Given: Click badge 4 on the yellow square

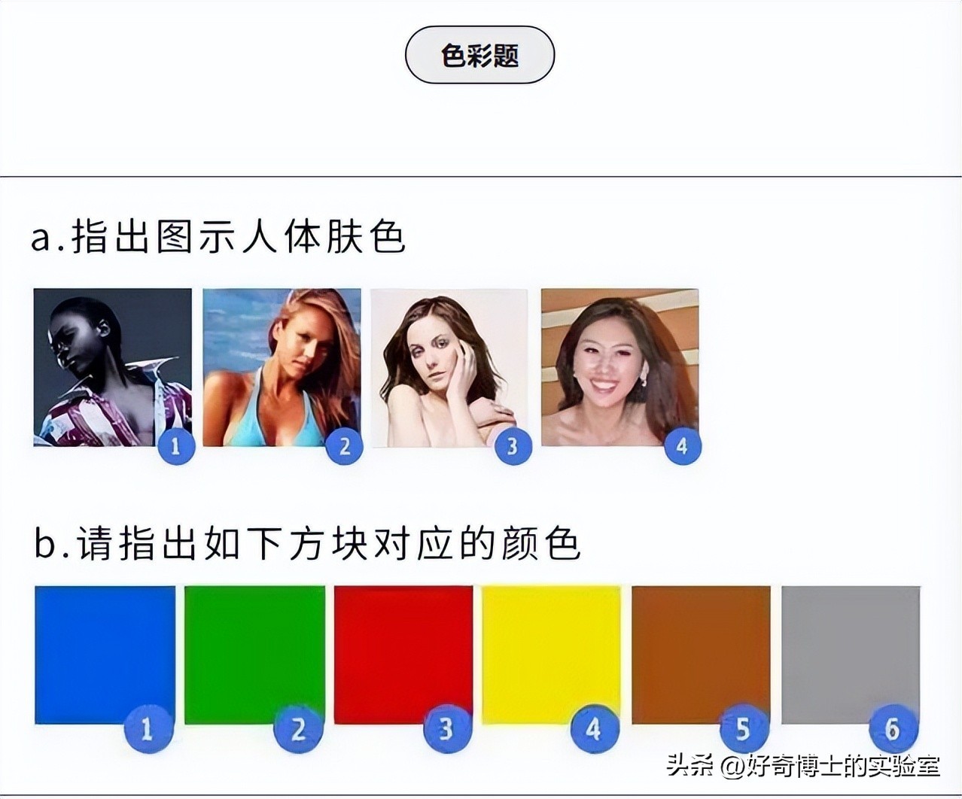Looking at the screenshot, I should (595, 728).
